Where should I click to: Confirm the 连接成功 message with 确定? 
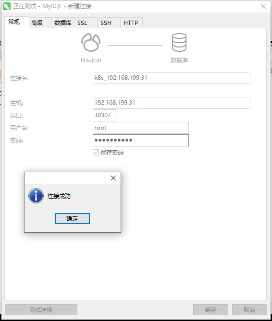tap(72, 218)
